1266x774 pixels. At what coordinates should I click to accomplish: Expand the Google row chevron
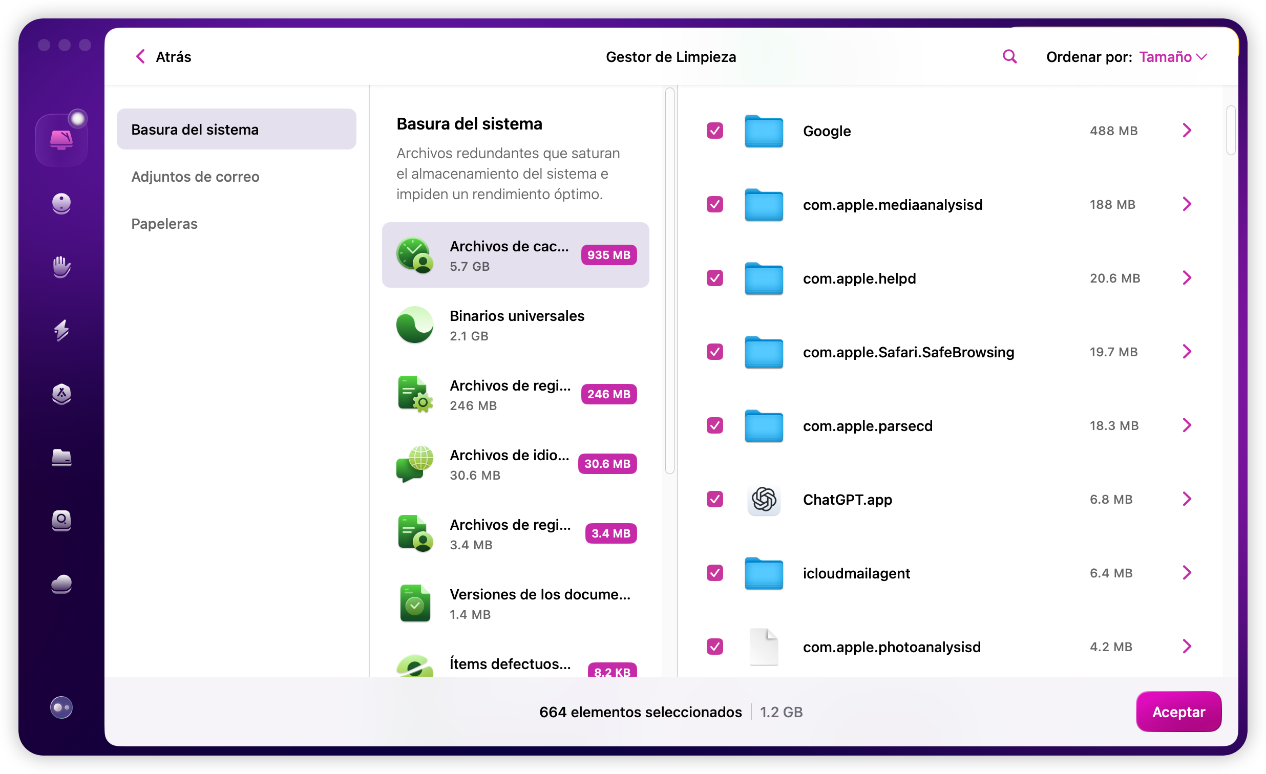click(x=1186, y=131)
